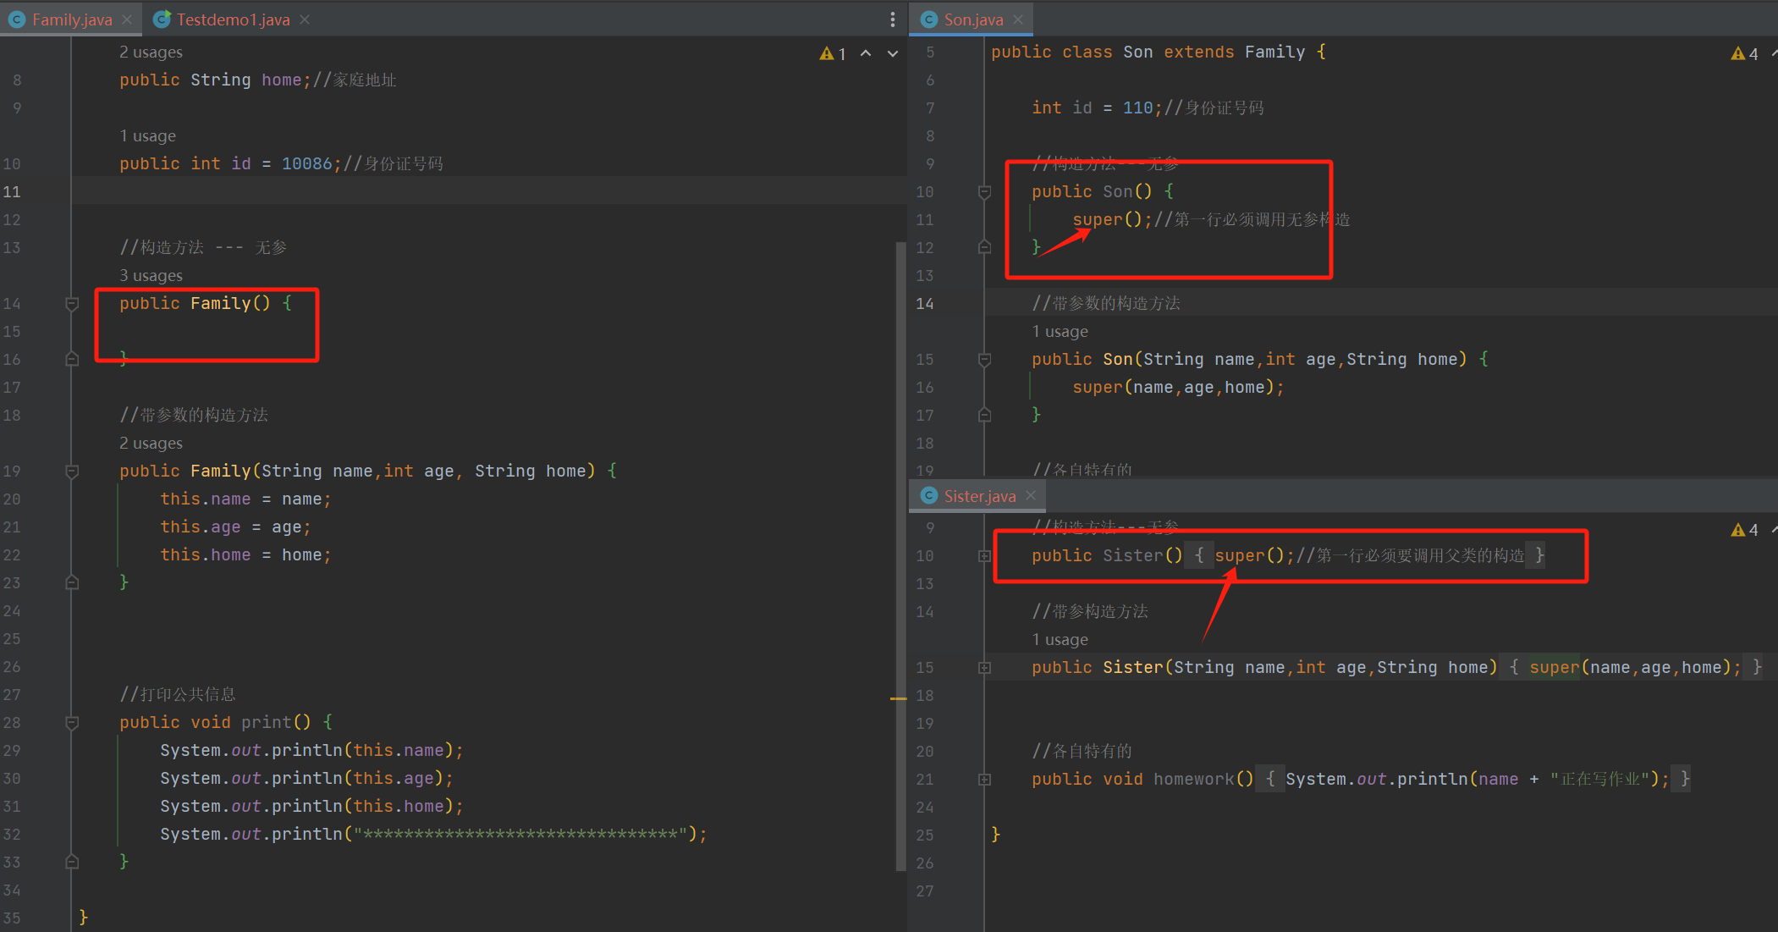Click the warning indicator in Son.java
This screenshot has width=1778, height=932.
1739,54
